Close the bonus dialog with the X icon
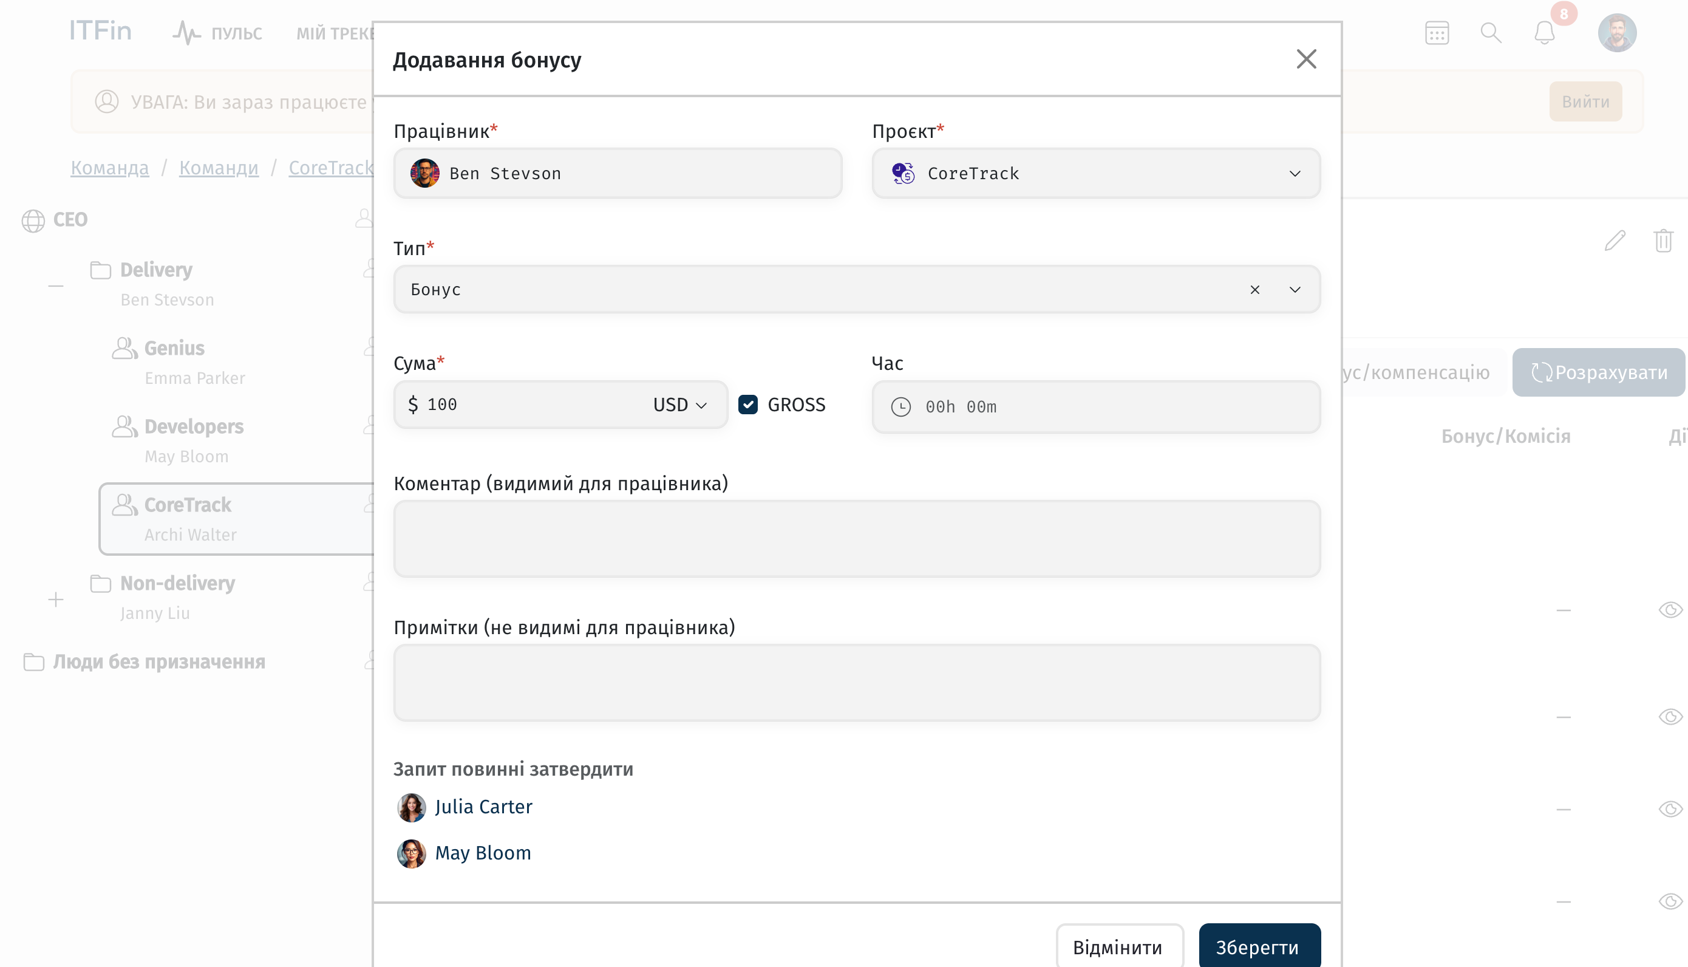This screenshot has width=1688, height=967. click(1305, 59)
